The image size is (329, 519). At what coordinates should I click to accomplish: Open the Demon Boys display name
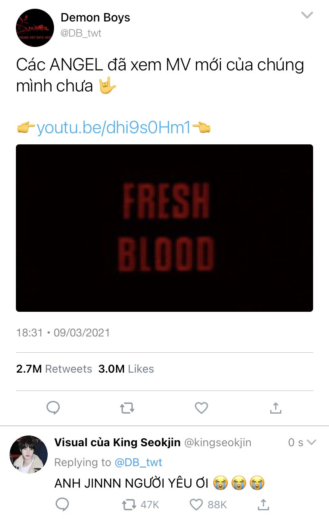pyautogui.click(x=95, y=17)
